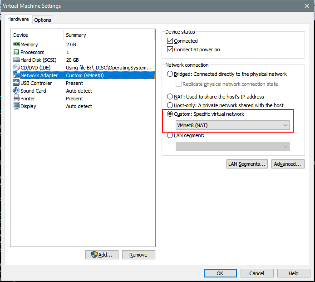Screen dimensions: 315x282
Task: Select the LAN segment radio button
Action: click(170, 135)
